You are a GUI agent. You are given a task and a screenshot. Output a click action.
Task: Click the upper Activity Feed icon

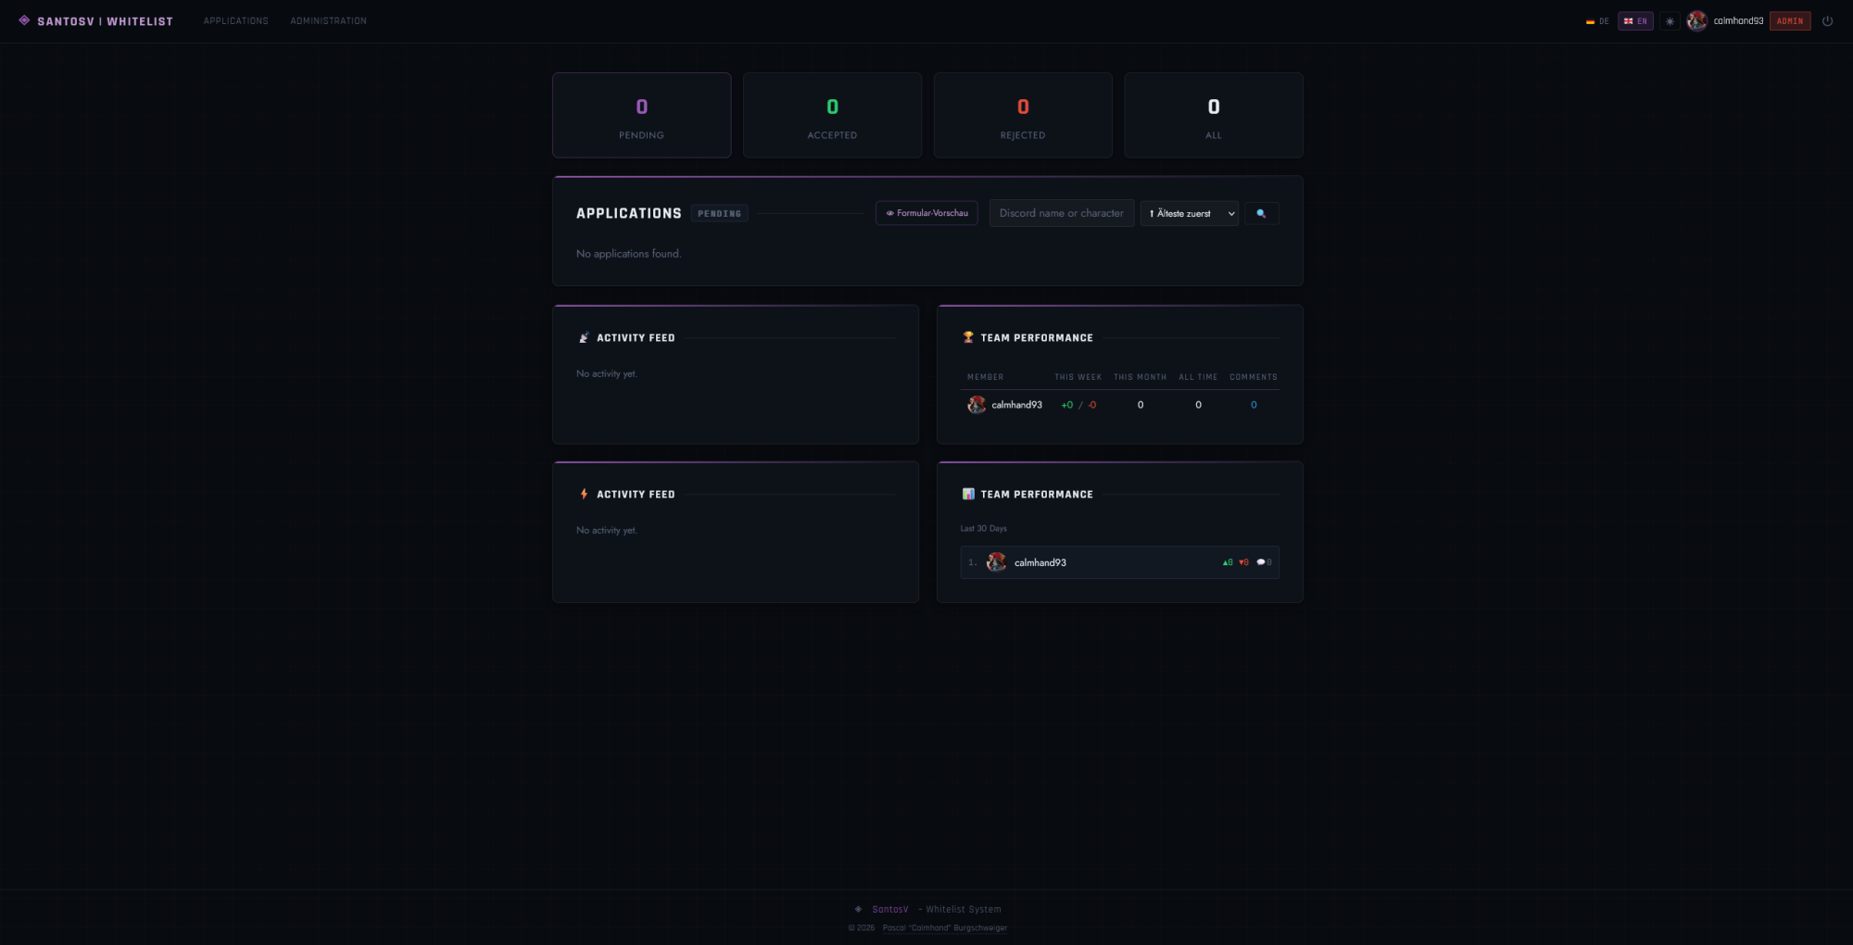pos(584,338)
